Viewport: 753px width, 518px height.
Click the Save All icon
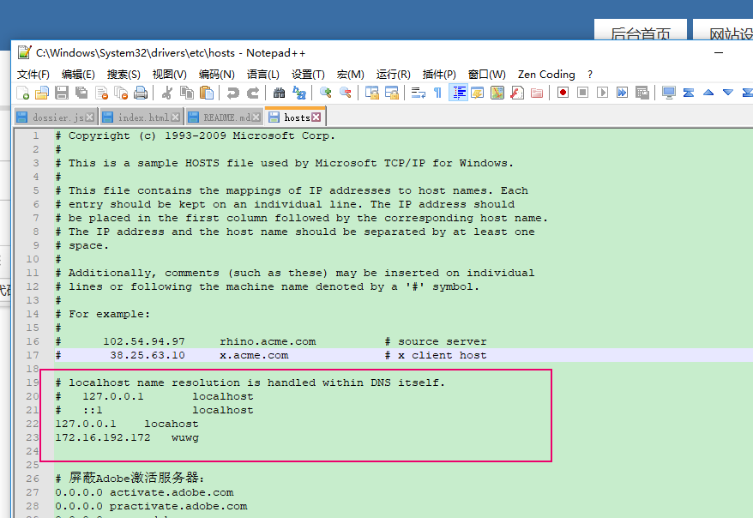tap(81, 93)
